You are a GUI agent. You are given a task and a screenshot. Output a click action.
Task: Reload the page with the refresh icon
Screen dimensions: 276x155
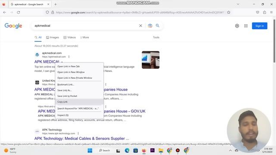(x=18, y=12)
